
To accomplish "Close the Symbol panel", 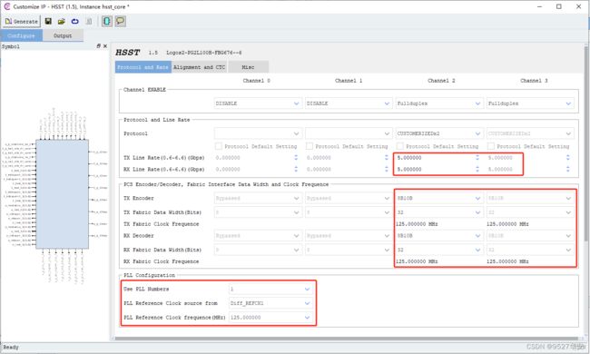I will point(105,46).
